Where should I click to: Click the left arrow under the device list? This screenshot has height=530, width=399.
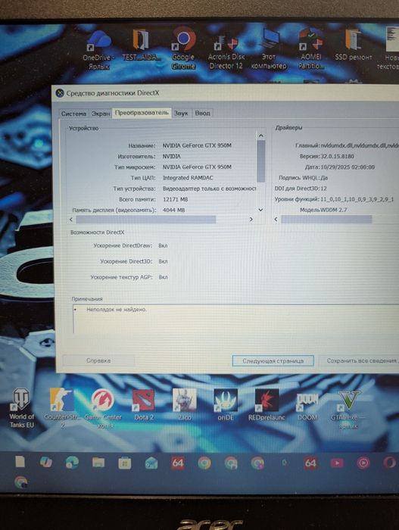pyautogui.click(x=71, y=220)
